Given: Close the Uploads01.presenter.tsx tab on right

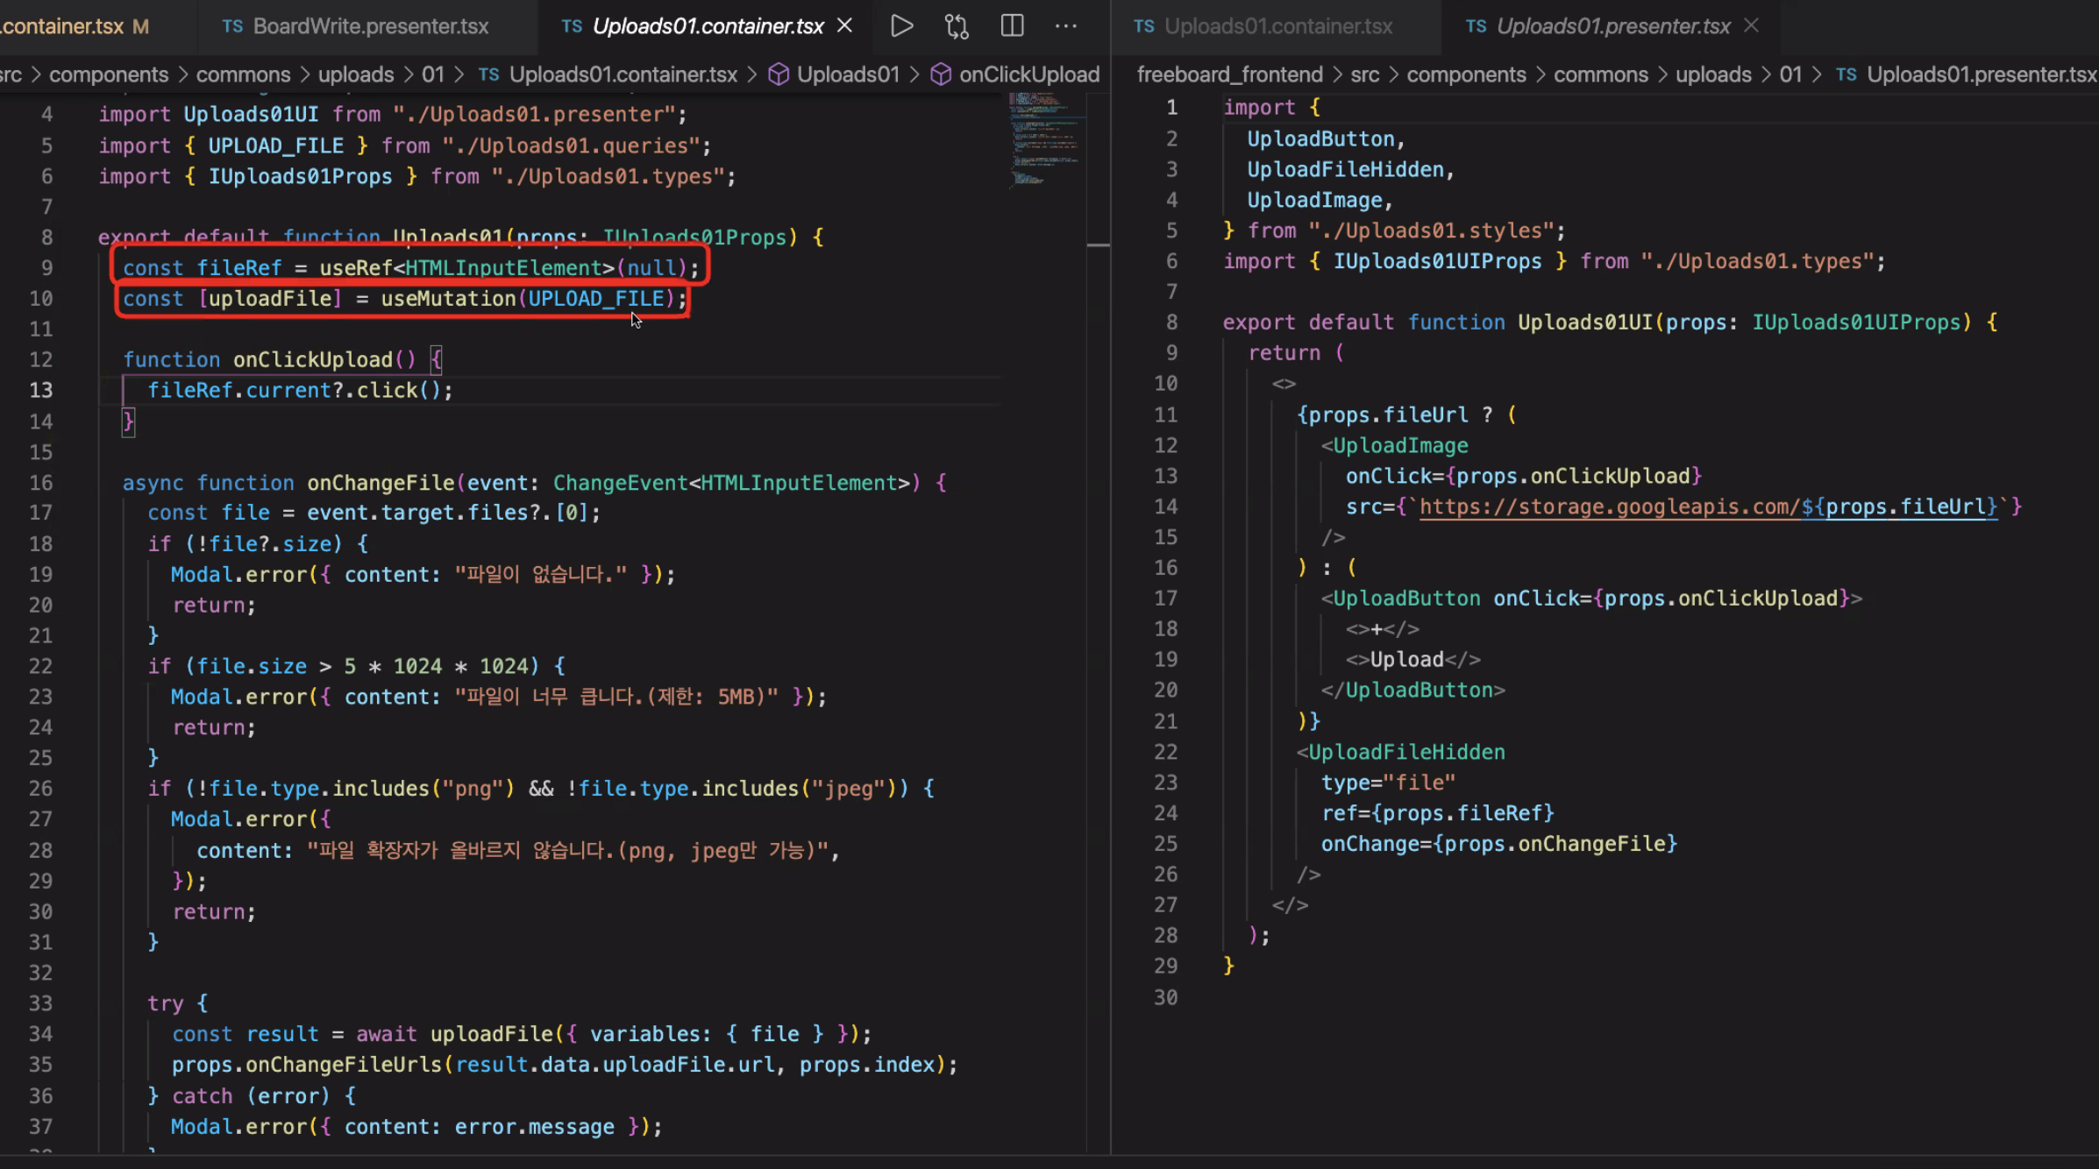Looking at the screenshot, I should point(1751,25).
